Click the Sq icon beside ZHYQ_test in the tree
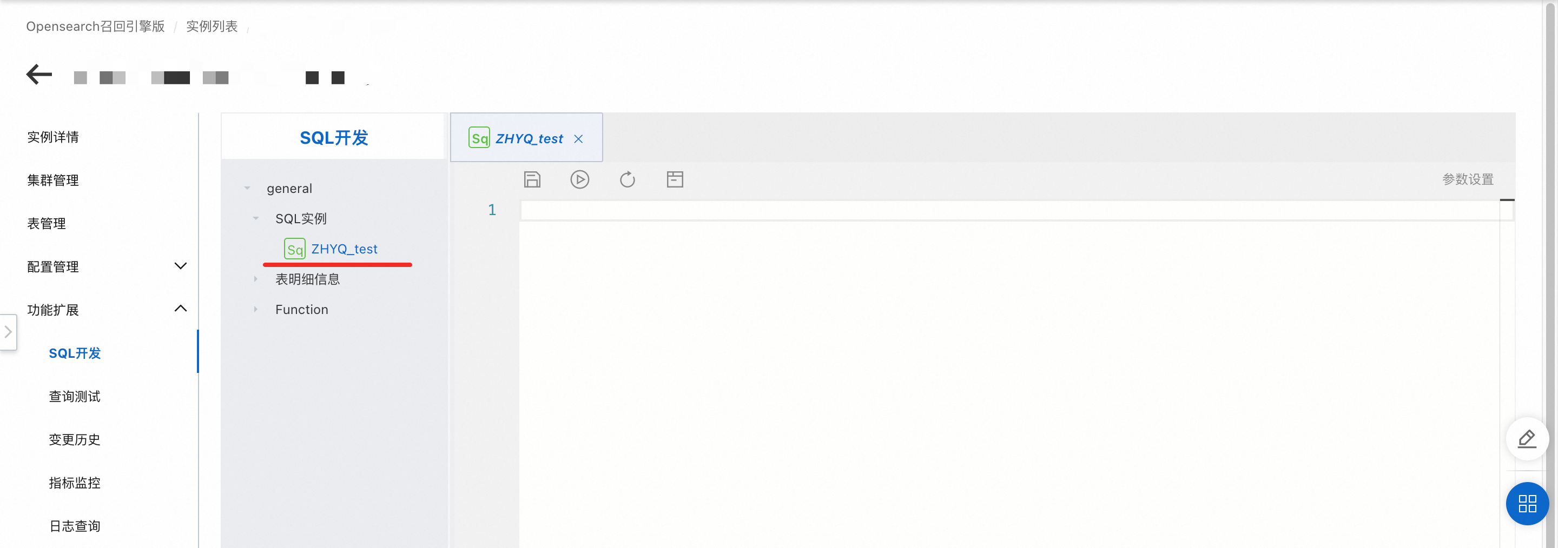 click(x=294, y=249)
